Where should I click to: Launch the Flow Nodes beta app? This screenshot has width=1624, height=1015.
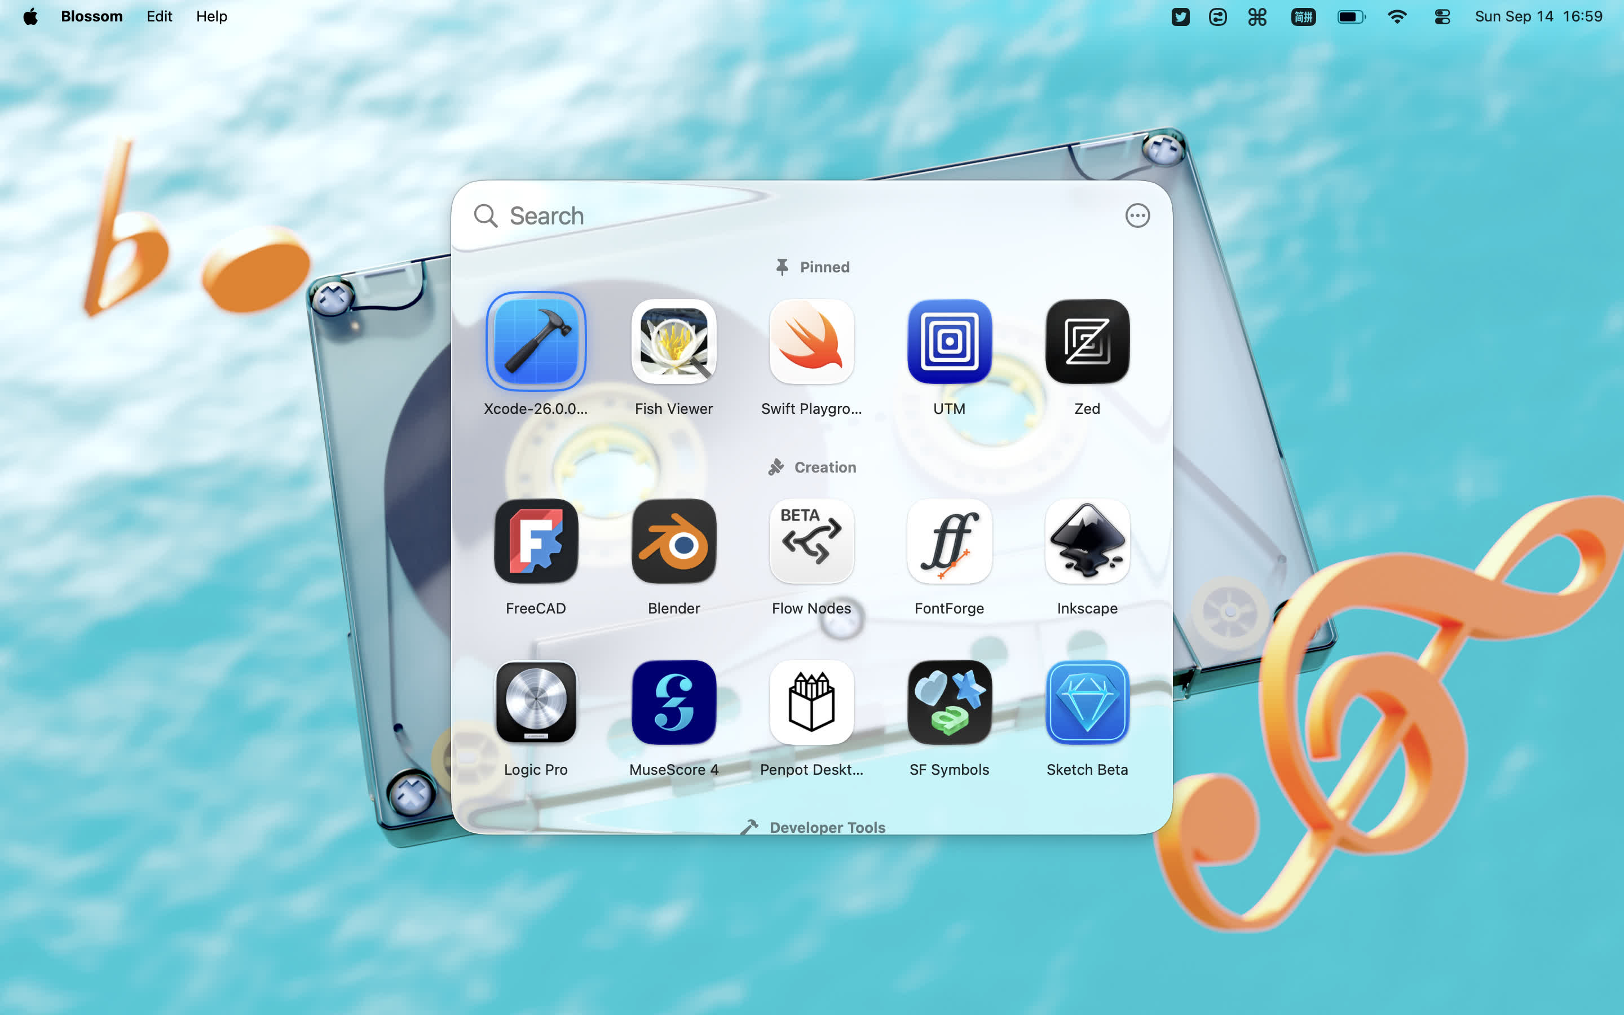coord(812,541)
